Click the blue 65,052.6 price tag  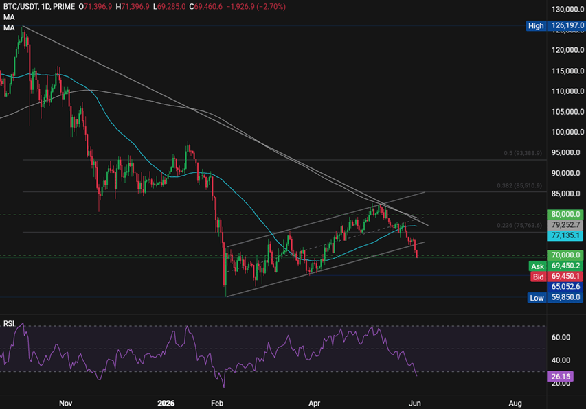pyautogui.click(x=565, y=287)
